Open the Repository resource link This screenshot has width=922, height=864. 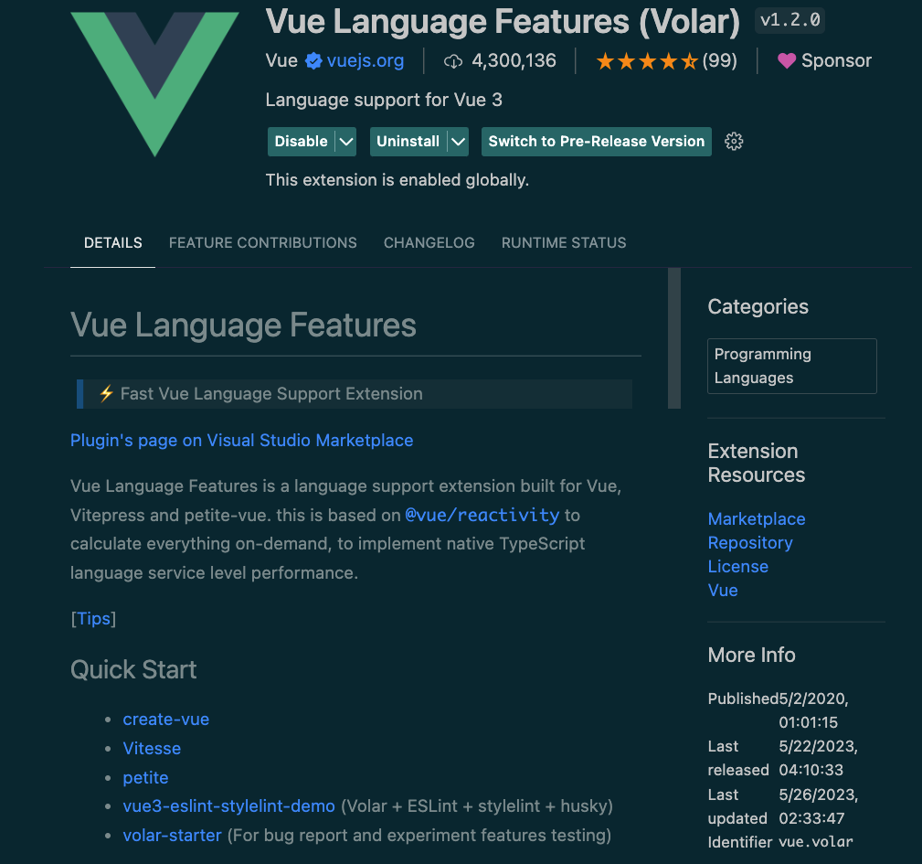749,543
